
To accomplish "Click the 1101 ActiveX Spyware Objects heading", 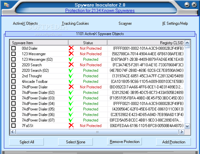I will point(100,34).
